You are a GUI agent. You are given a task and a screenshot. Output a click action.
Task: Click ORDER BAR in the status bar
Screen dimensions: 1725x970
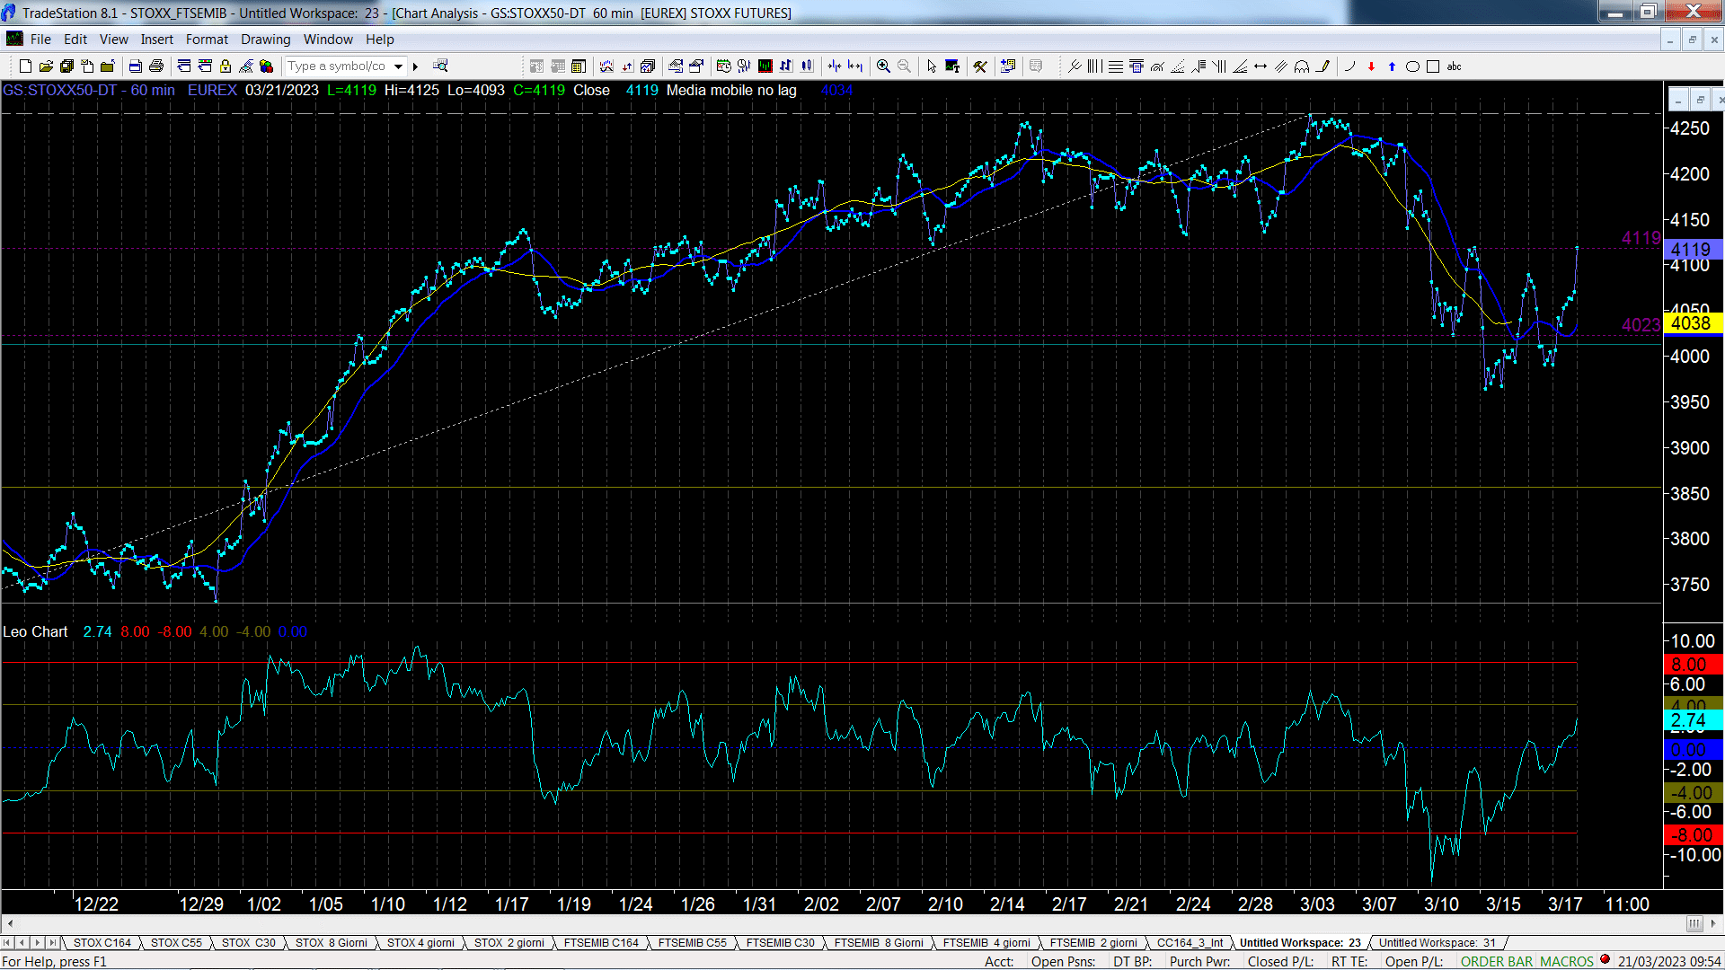pos(1497,961)
